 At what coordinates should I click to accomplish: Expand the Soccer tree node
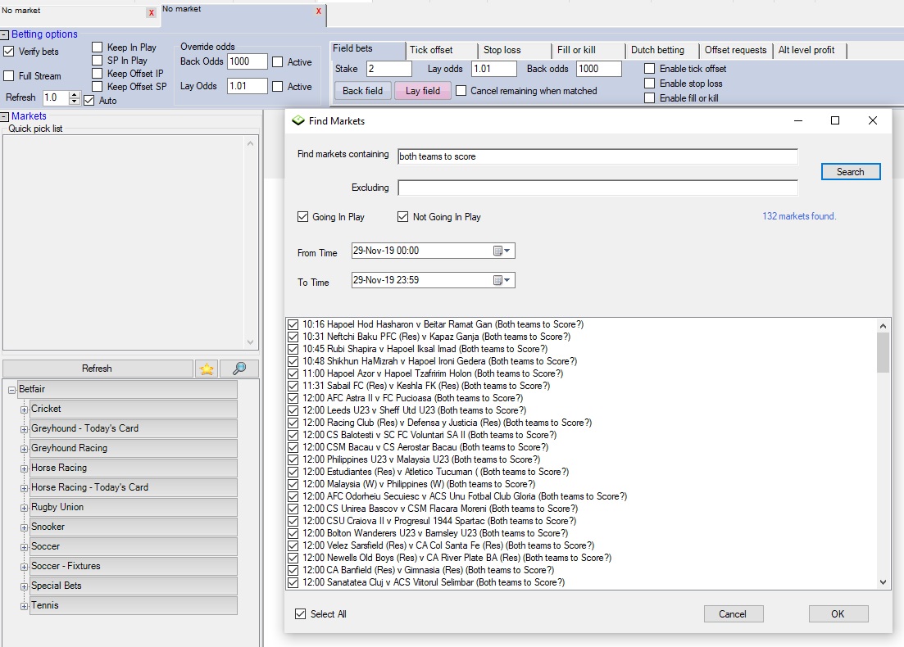pos(24,546)
